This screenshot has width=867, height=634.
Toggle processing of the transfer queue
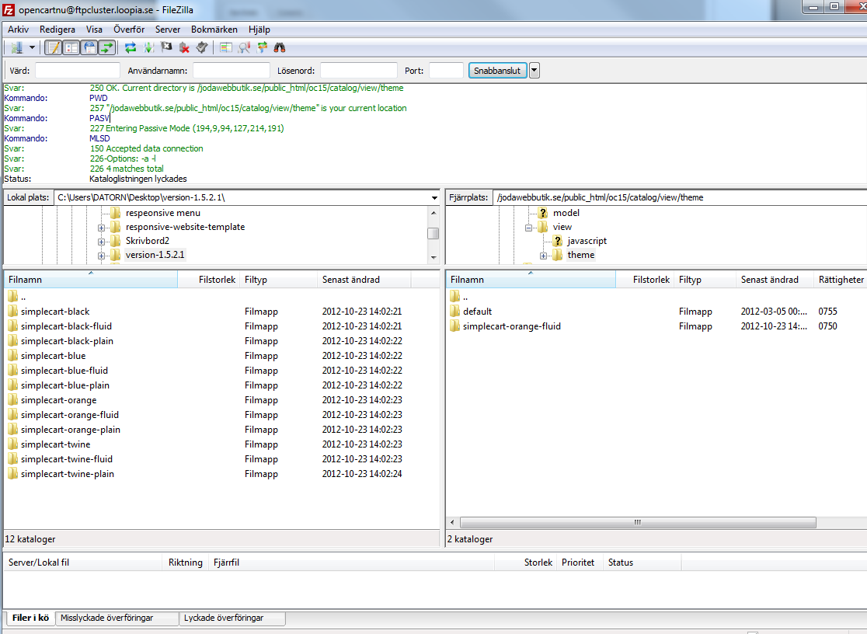coord(148,47)
